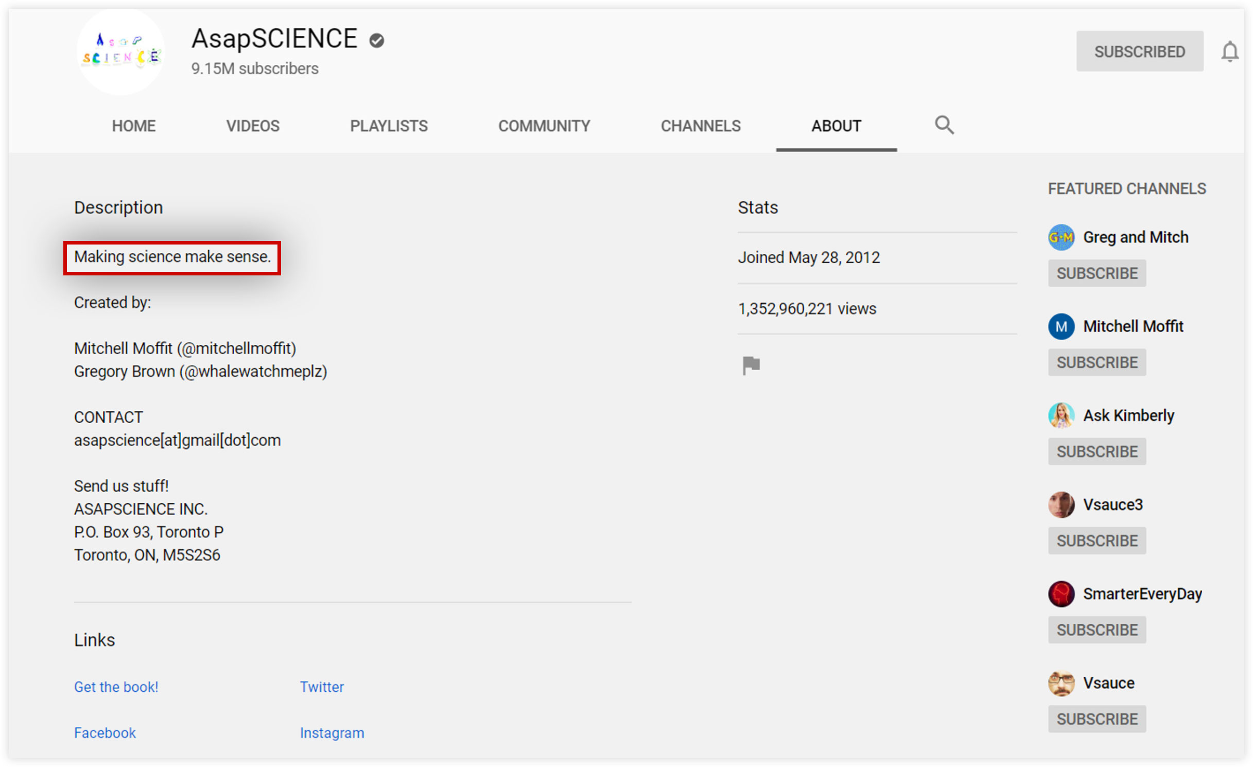The height and width of the screenshot is (767, 1253).
Task: Select the ABOUT tab
Action: 836,126
